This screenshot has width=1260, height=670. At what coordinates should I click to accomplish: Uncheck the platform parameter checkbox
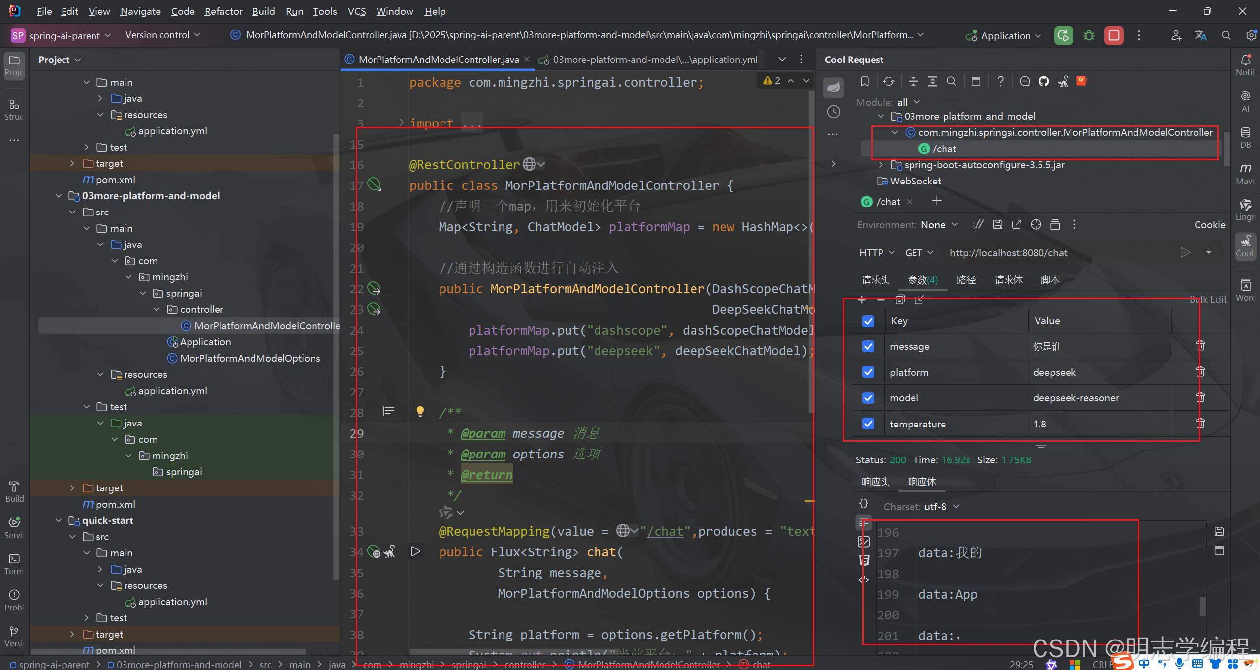pos(868,372)
